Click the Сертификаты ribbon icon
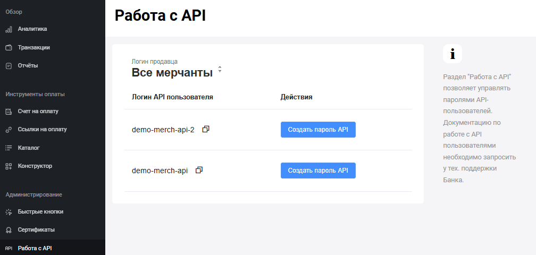 (x=9, y=230)
